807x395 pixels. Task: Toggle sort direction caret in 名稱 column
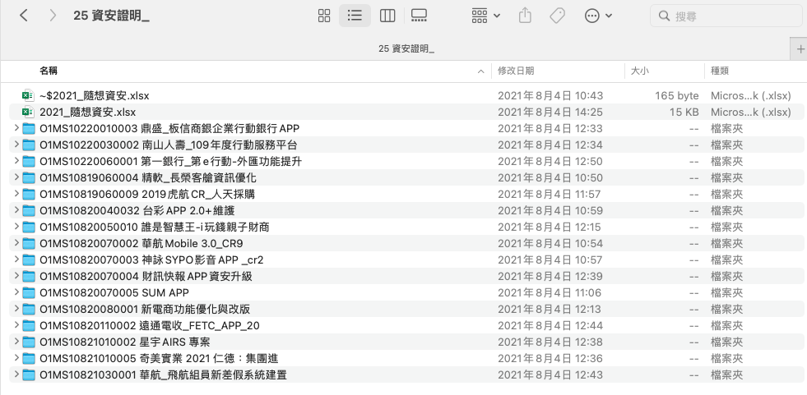pyautogui.click(x=480, y=71)
